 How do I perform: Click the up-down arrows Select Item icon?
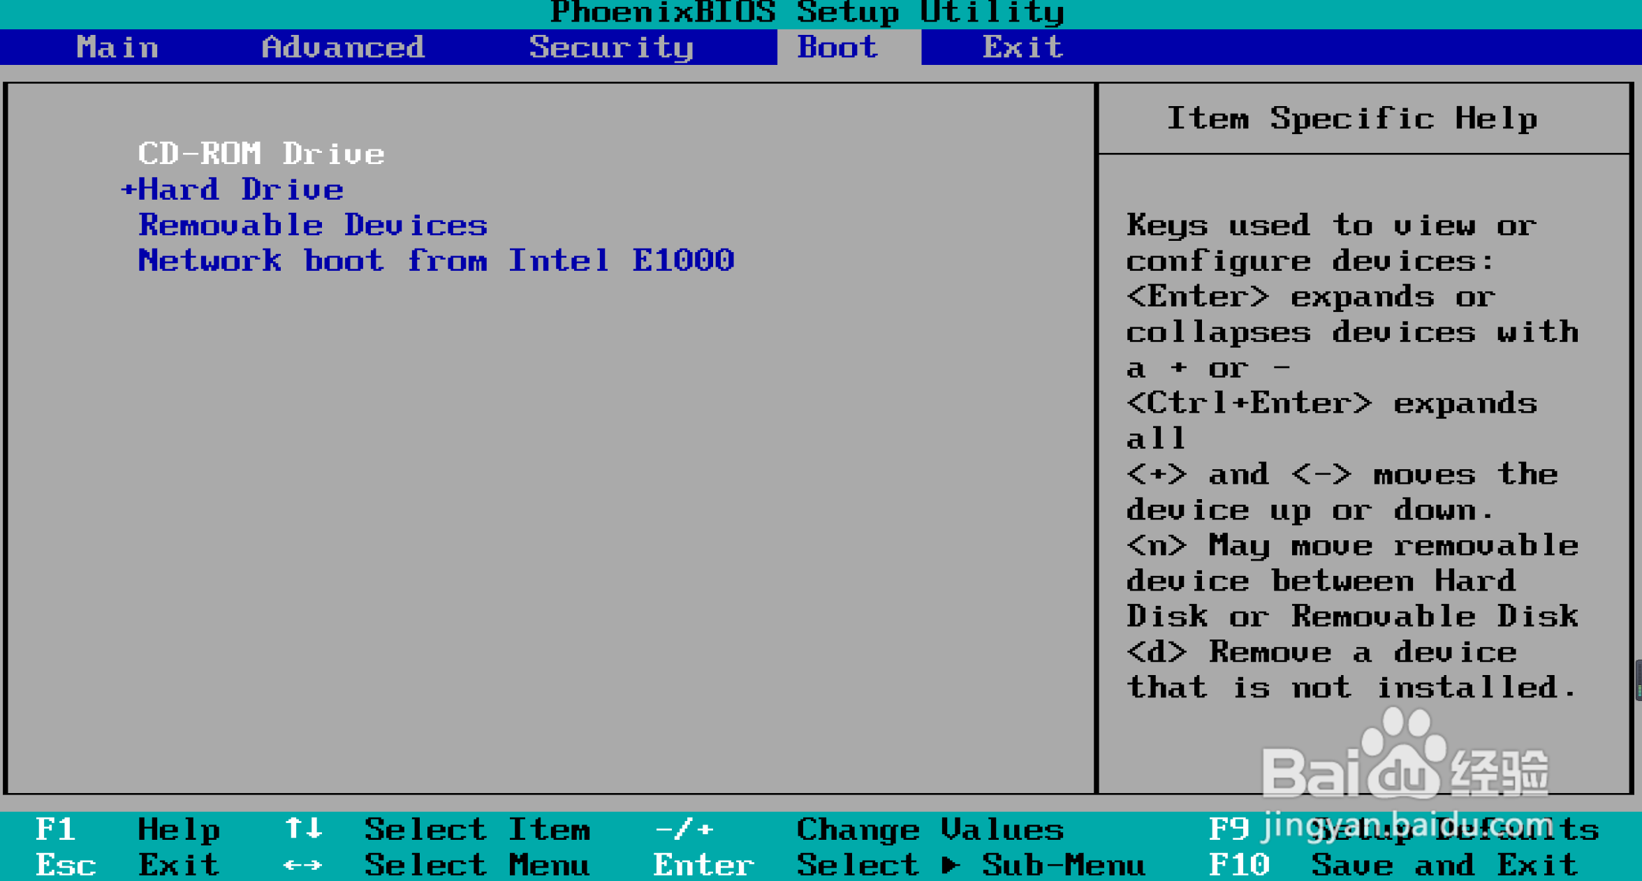[303, 829]
